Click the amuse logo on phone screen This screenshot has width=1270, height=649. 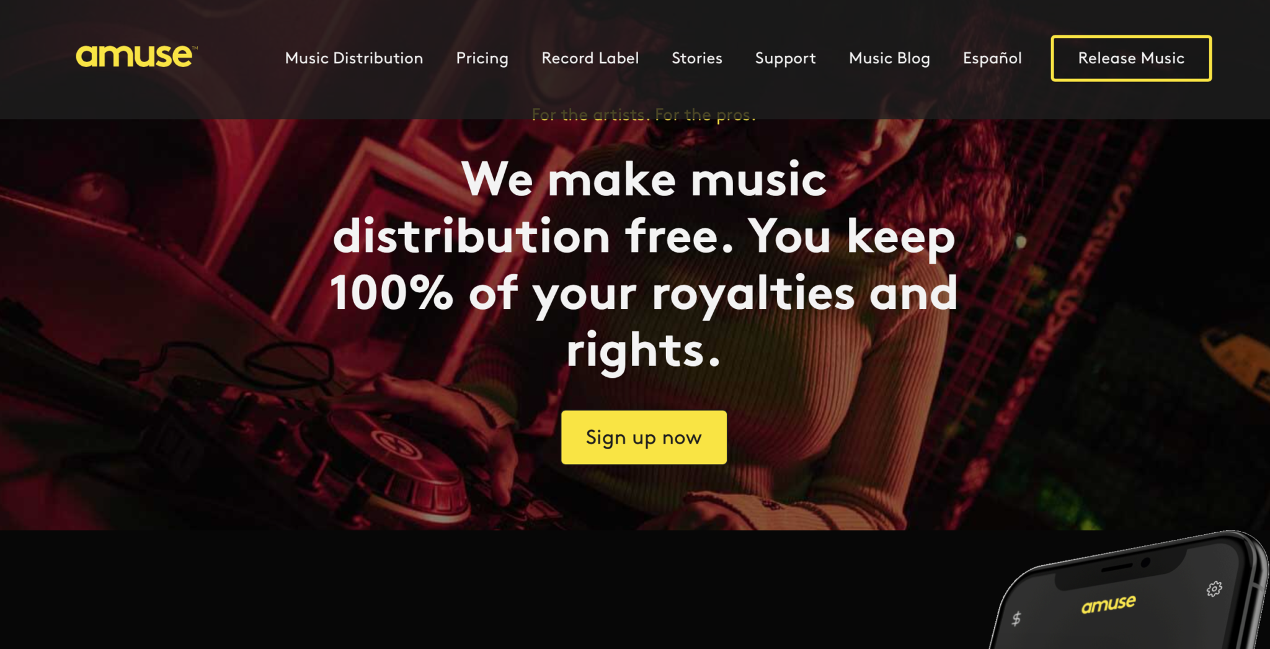coord(1108,604)
